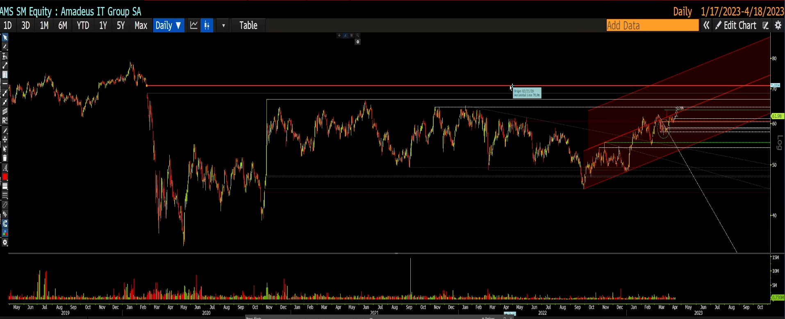Click the Edit Chart button
Screen dimensions: 785x319
(736, 25)
